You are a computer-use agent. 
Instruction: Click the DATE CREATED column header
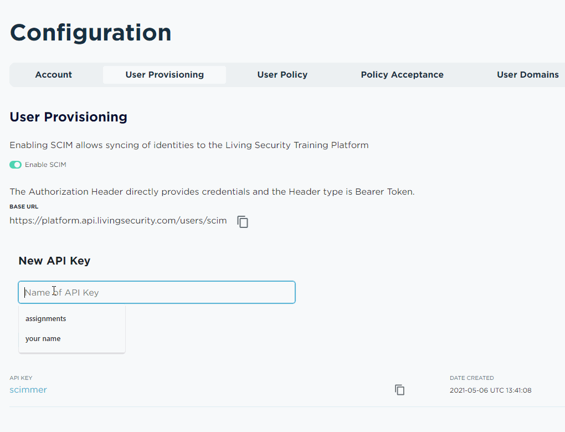(x=472, y=378)
